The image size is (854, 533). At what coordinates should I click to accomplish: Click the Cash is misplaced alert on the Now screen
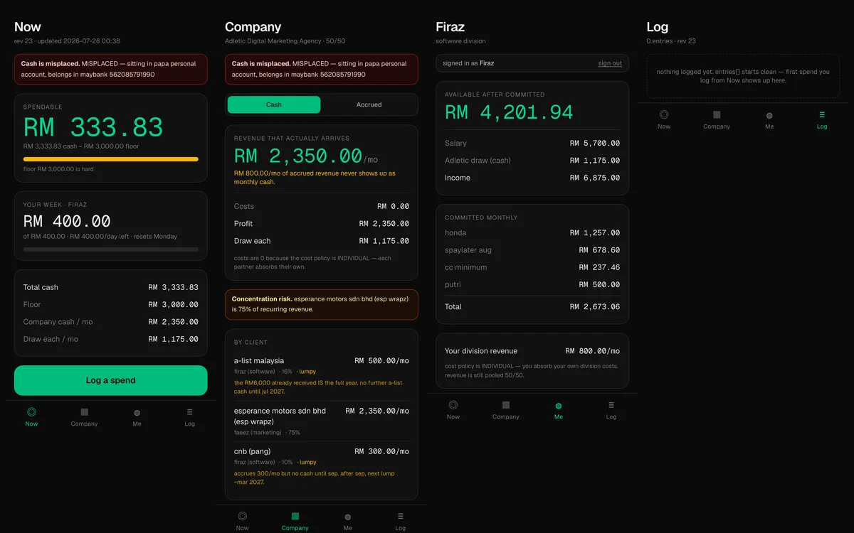(x=111, y=69)
